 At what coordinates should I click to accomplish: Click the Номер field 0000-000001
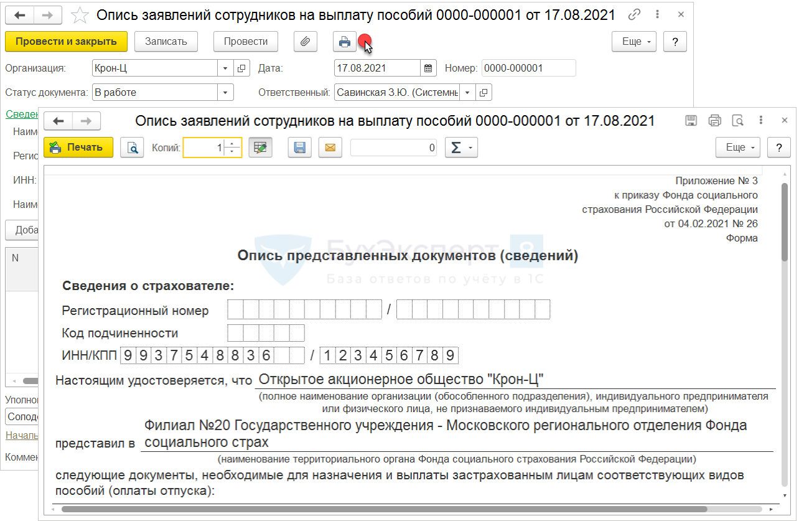click(x=528, y=68)
